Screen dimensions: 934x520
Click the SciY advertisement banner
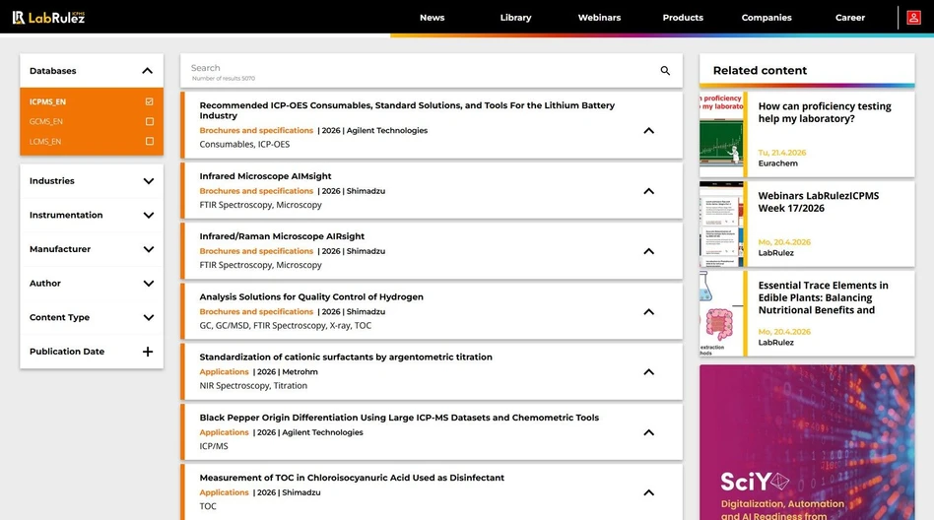click(807, 442)
